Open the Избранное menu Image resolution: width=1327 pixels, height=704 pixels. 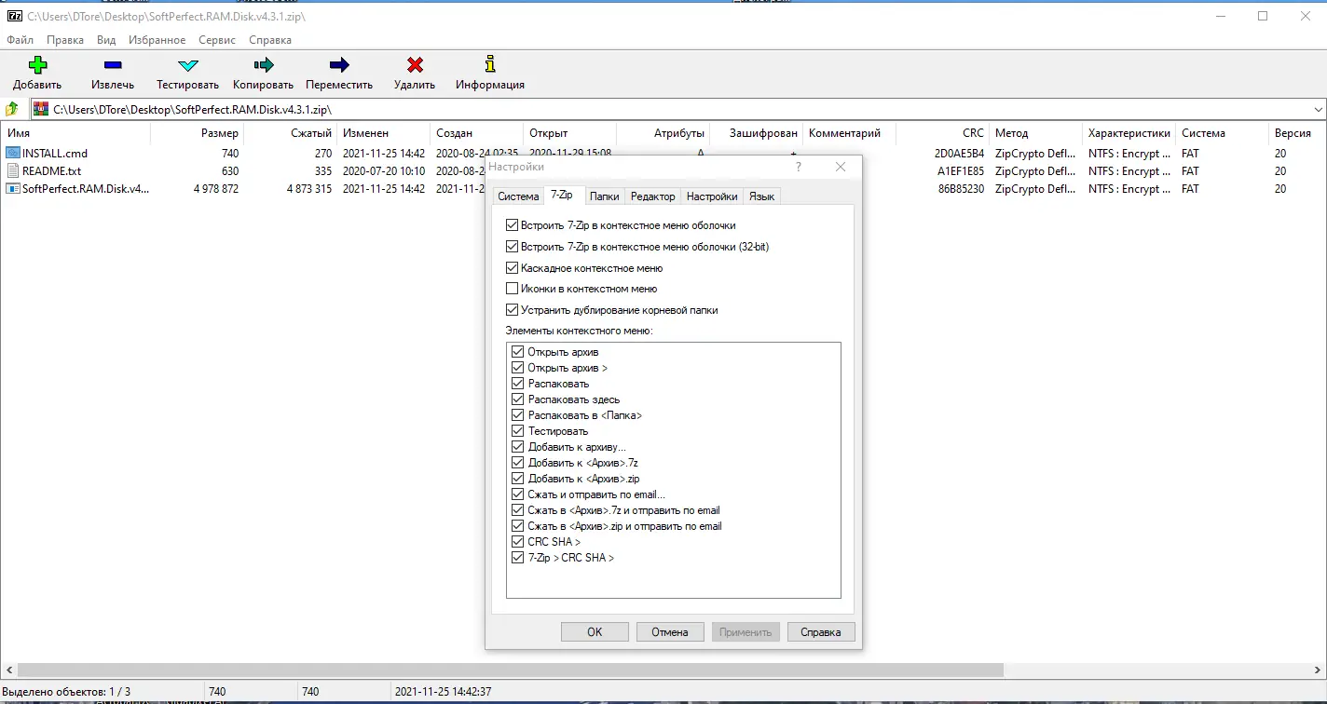click(157, 40)
